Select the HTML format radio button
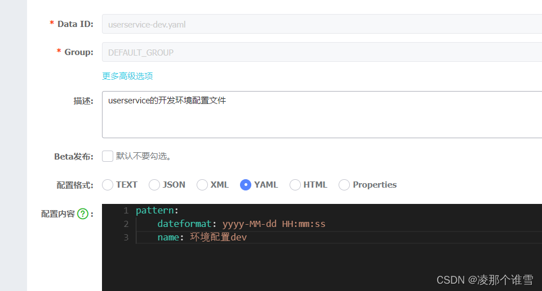542x291 pixels. pyautogui.click(x=295, y=185)
